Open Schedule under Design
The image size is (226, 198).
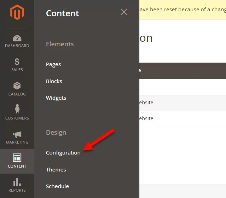point(57,186)
